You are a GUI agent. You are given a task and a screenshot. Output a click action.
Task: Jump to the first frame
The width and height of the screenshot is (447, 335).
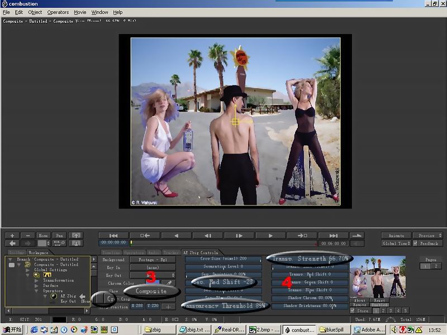click(113, 236)
